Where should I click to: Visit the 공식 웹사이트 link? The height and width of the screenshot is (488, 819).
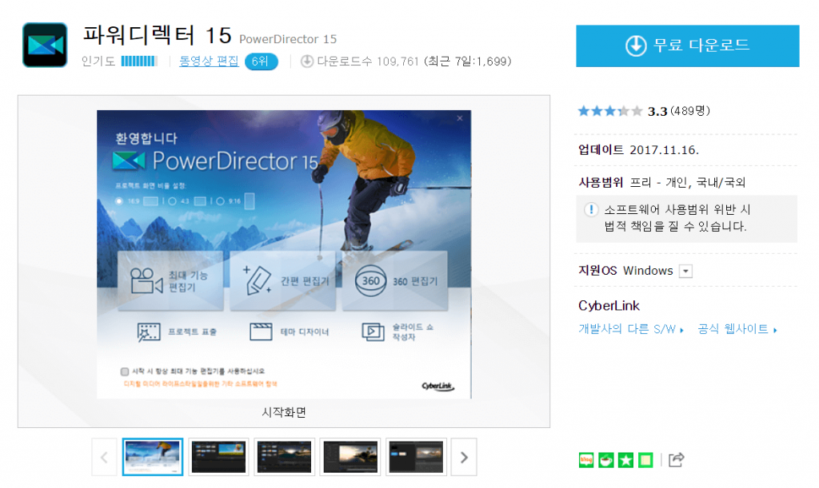point(737,329)
